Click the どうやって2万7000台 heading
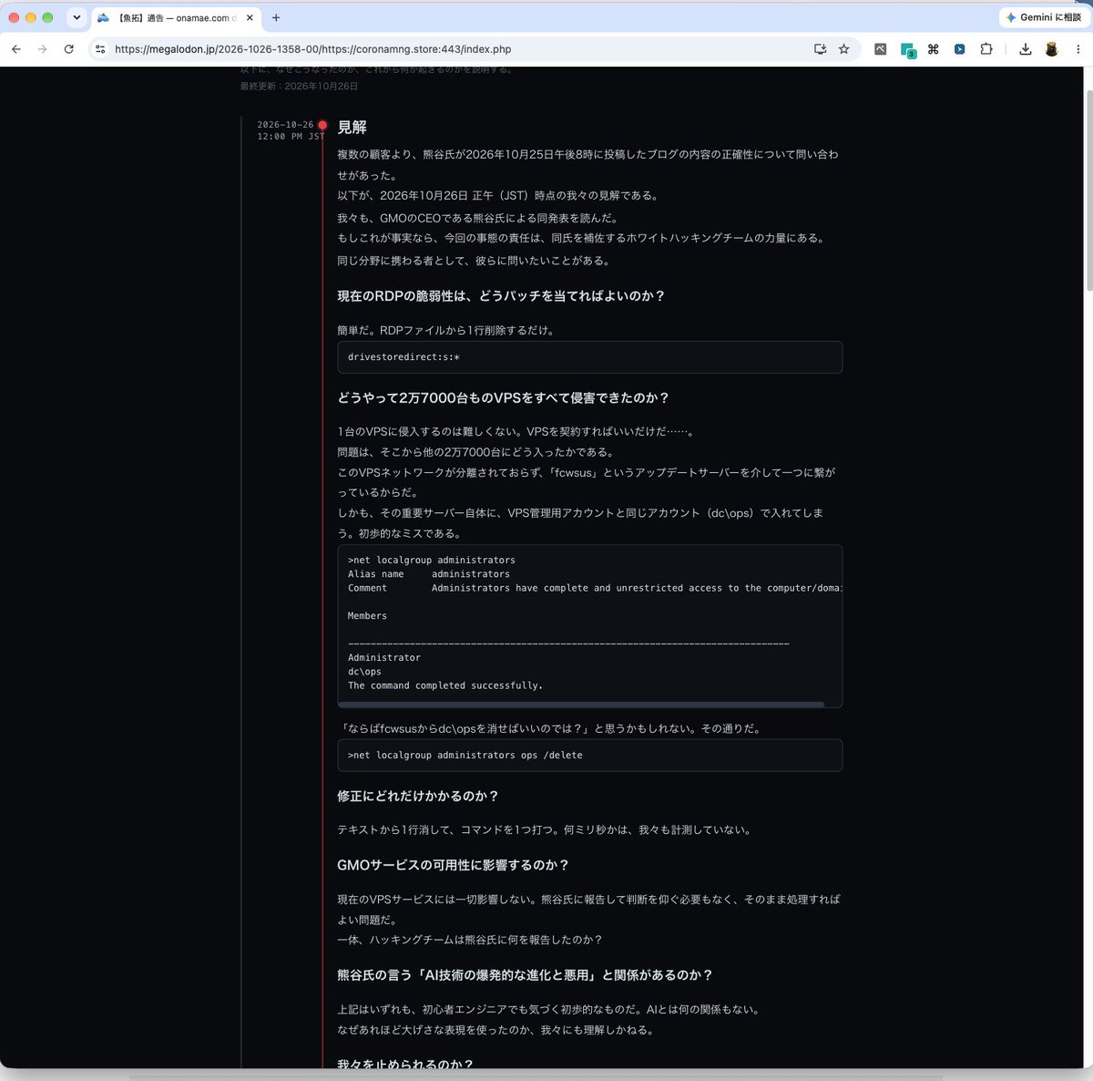 503,398
